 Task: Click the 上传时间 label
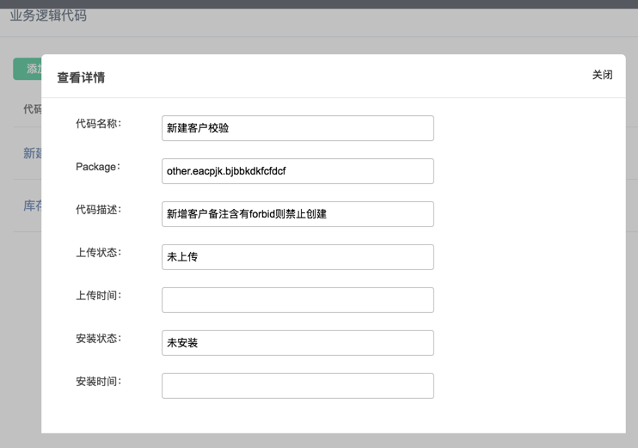(x=98, y=296)
